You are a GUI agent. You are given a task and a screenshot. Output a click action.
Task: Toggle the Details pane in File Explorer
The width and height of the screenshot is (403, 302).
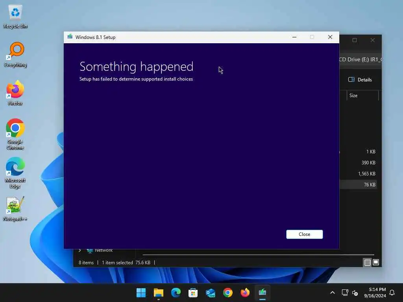coord(360,79)
